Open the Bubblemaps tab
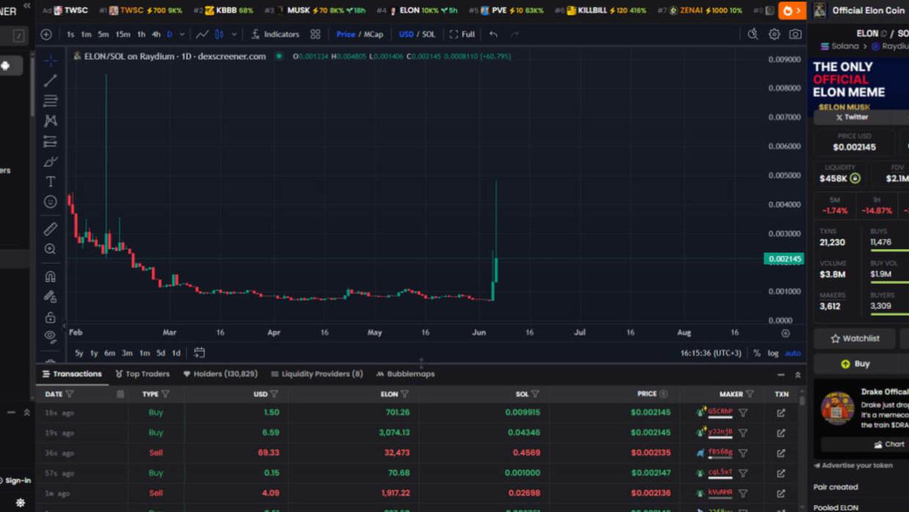 405,374
